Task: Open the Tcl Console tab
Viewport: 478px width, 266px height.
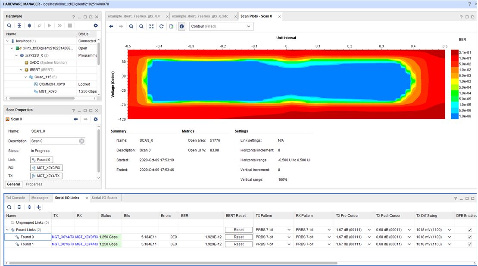Action: (16, 198)
